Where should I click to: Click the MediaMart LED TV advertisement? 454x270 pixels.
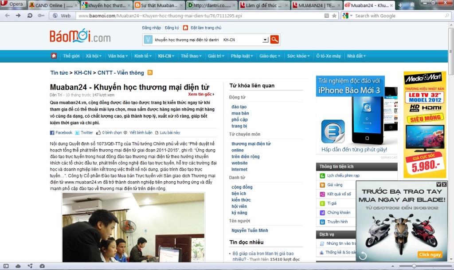point(425,124)
